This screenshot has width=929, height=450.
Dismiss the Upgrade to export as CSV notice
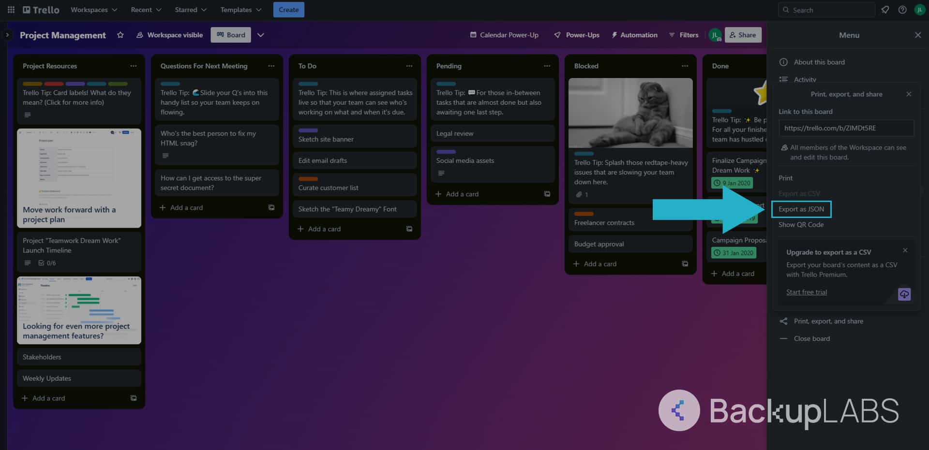point(905,250)
